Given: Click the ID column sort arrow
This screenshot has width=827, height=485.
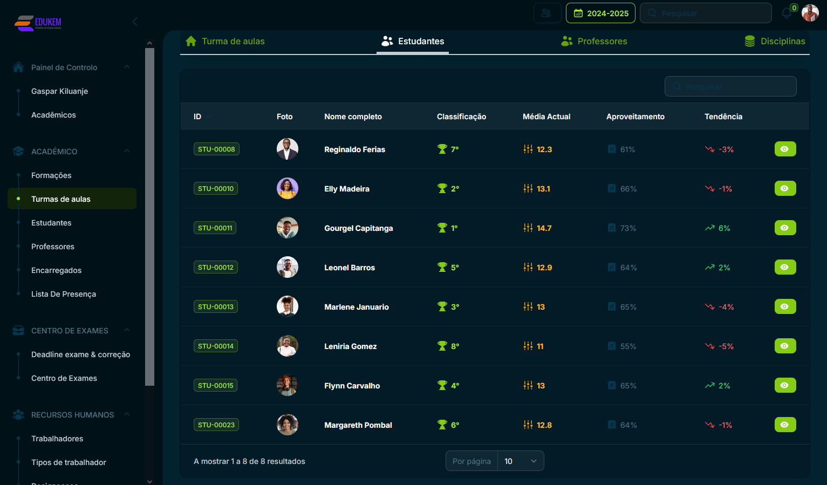Looking at the screenshot, I should tap(209, 117).
